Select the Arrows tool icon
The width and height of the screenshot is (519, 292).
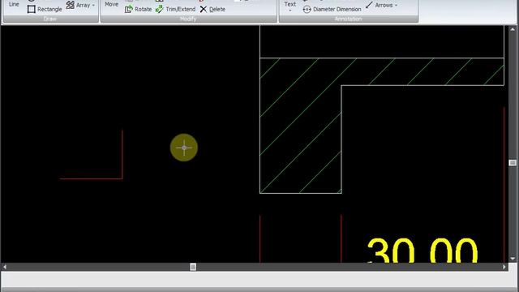(369, 5)
